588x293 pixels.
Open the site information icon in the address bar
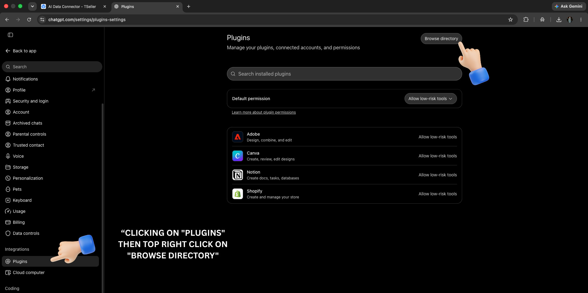click(x=42, y=20)
